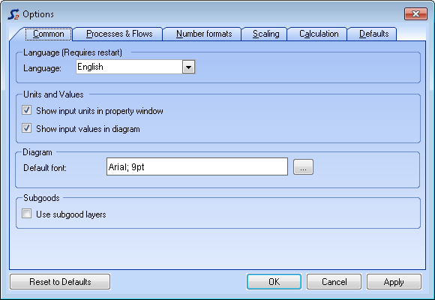
Task: Go to the Scaling tab
Action: pos(265,34)
